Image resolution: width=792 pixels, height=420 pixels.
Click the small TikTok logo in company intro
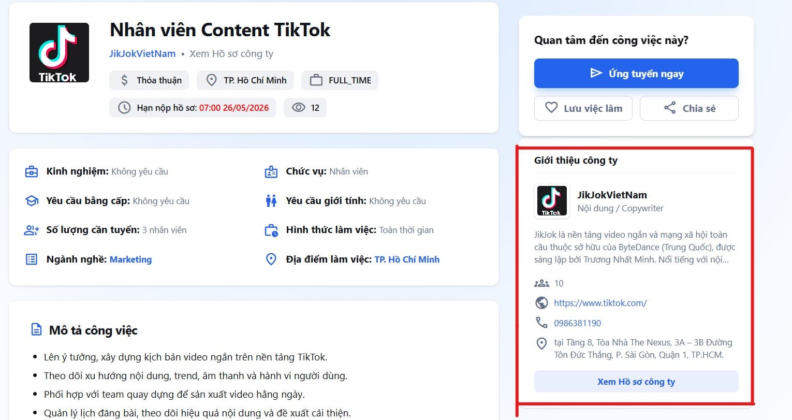[551, 201]
